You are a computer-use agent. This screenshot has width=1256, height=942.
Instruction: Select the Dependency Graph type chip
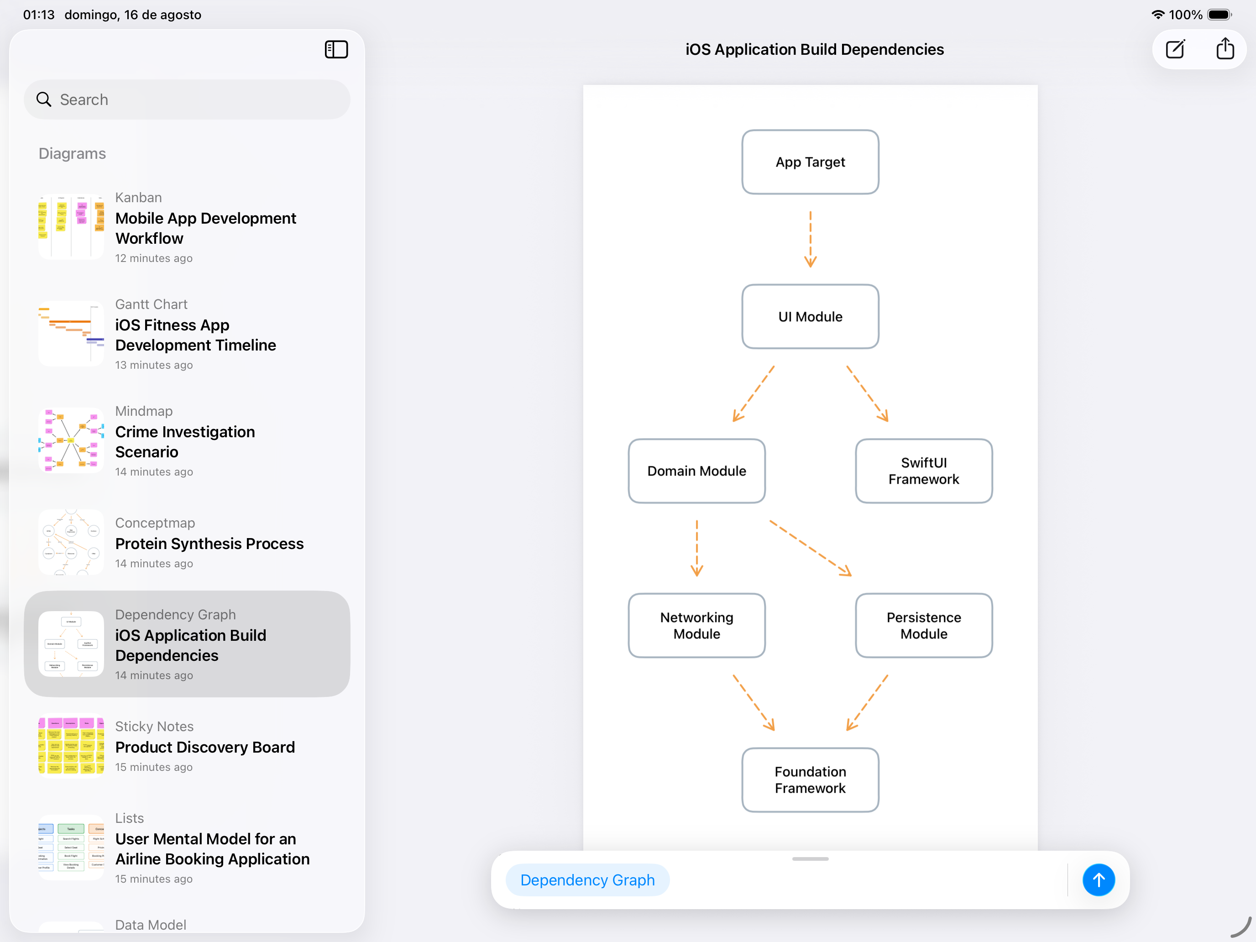587,879
